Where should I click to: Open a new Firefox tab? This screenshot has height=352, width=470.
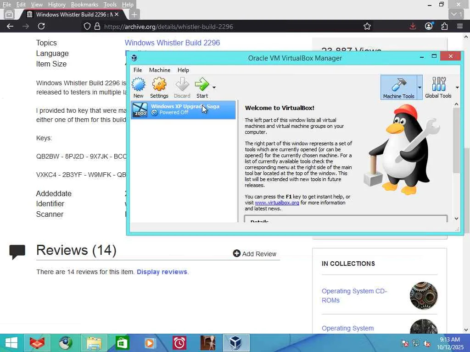pos(134,14)
